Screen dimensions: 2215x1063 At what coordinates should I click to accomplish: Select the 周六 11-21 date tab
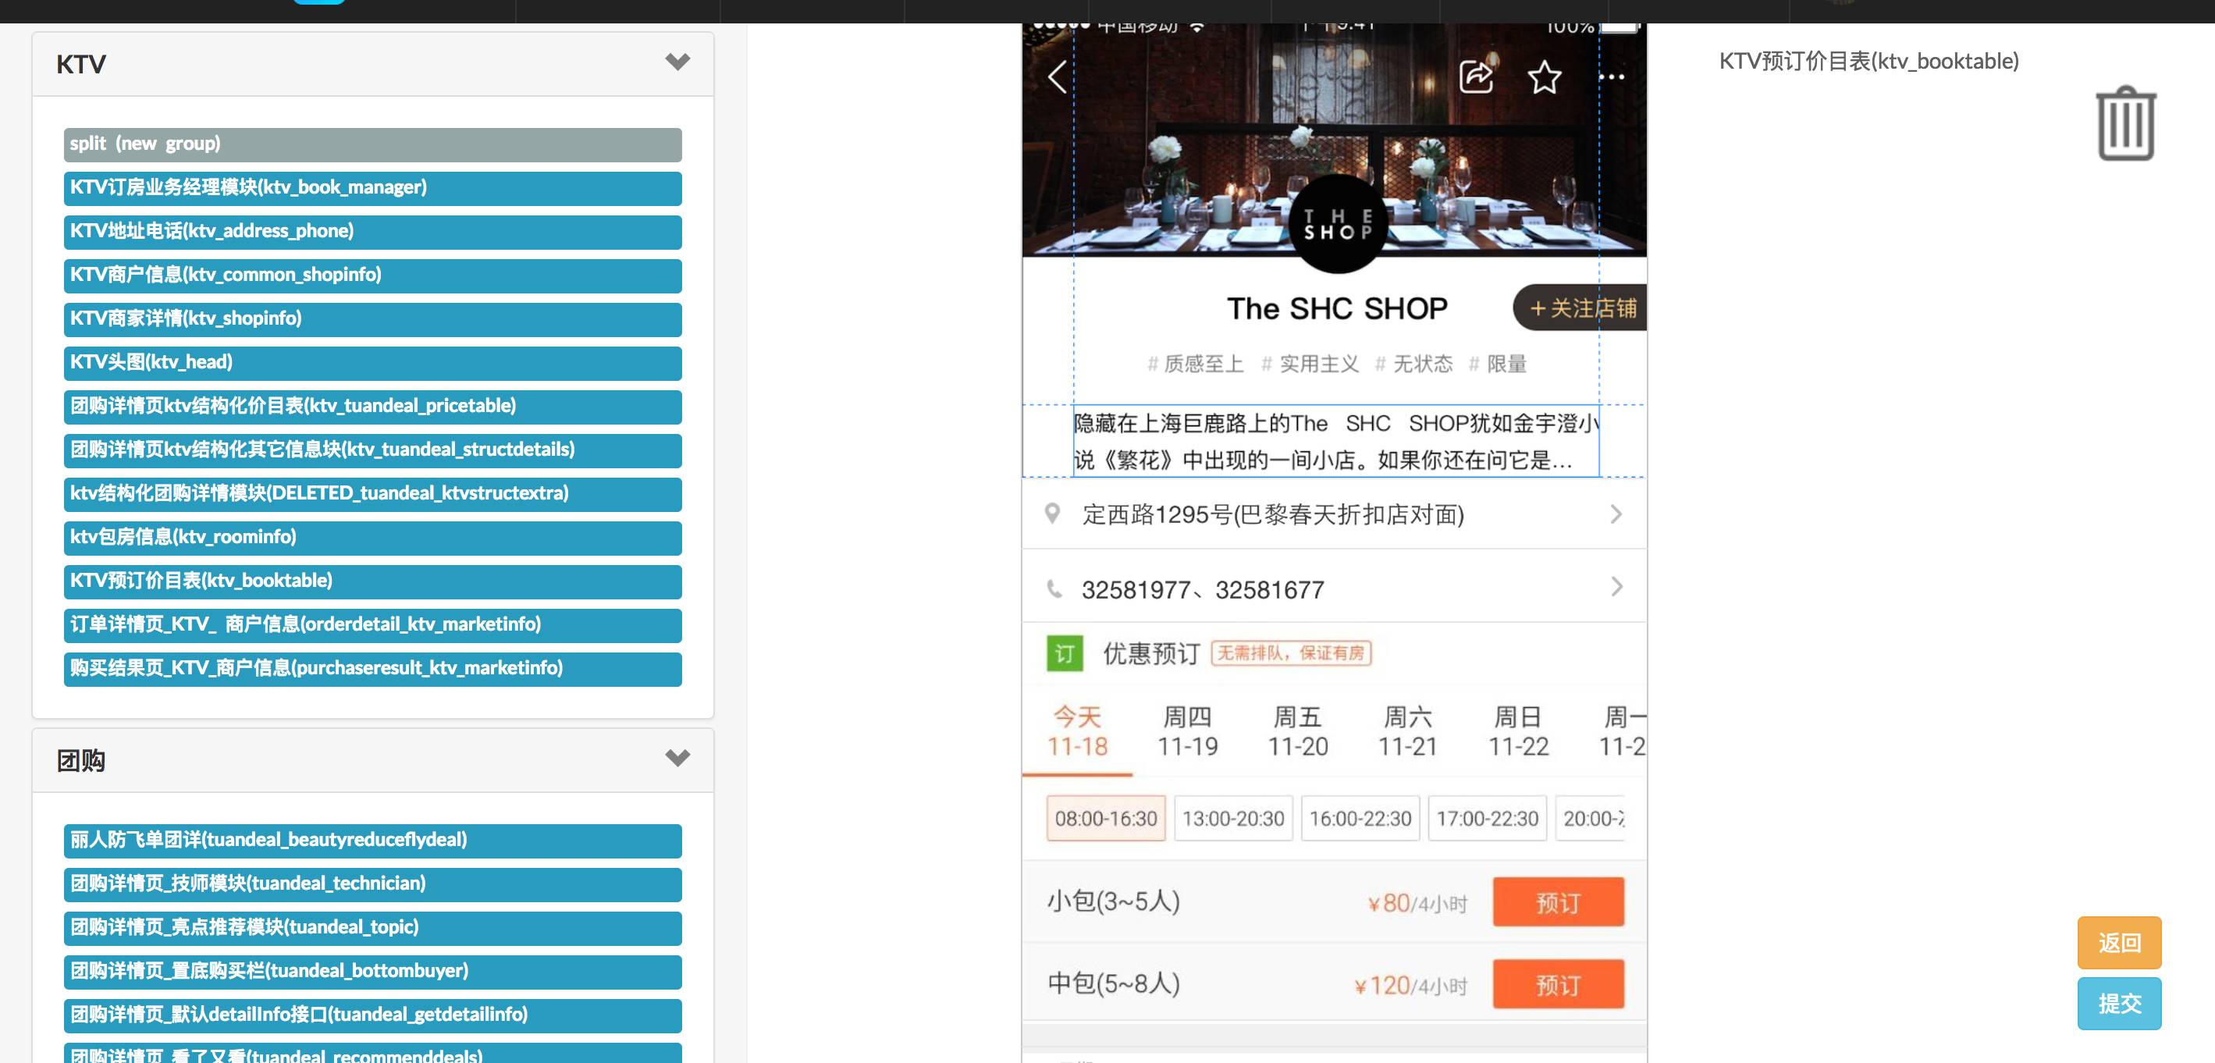[1407, 731]
